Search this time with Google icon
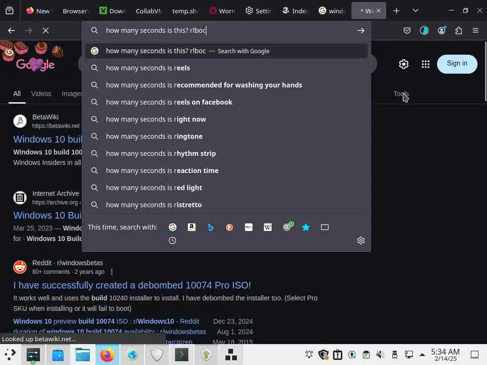 (172, 227)
